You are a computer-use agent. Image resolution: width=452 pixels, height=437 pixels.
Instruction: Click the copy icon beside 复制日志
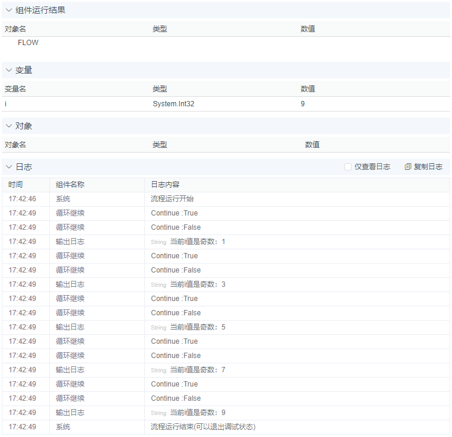pyautogui.click(x=408, y=167)
